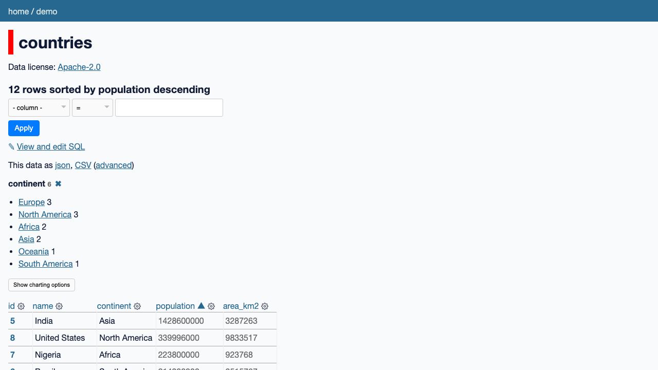Select the 1428600000 population cell
Viewport: 658px width, 370px height.
189,321
